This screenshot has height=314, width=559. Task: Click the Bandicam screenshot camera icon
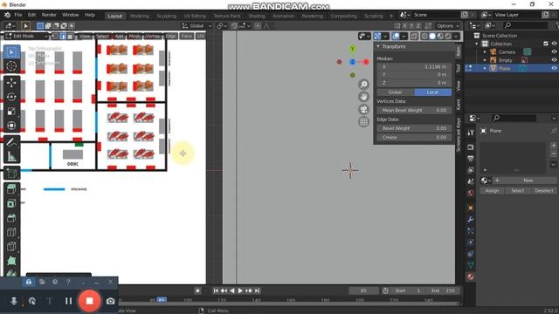click(111, 301)
